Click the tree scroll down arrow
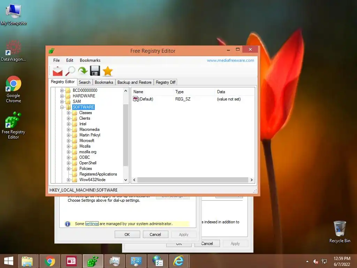The image size is (357, 268). [126, 180]
